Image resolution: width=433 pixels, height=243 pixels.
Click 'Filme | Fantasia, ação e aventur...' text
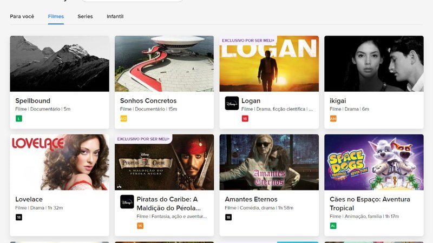tap(172, 217)
